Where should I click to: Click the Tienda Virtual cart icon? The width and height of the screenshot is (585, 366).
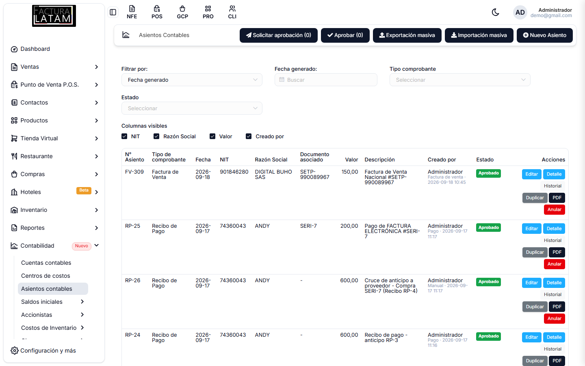pyautogui.click(x=14, y=139)
